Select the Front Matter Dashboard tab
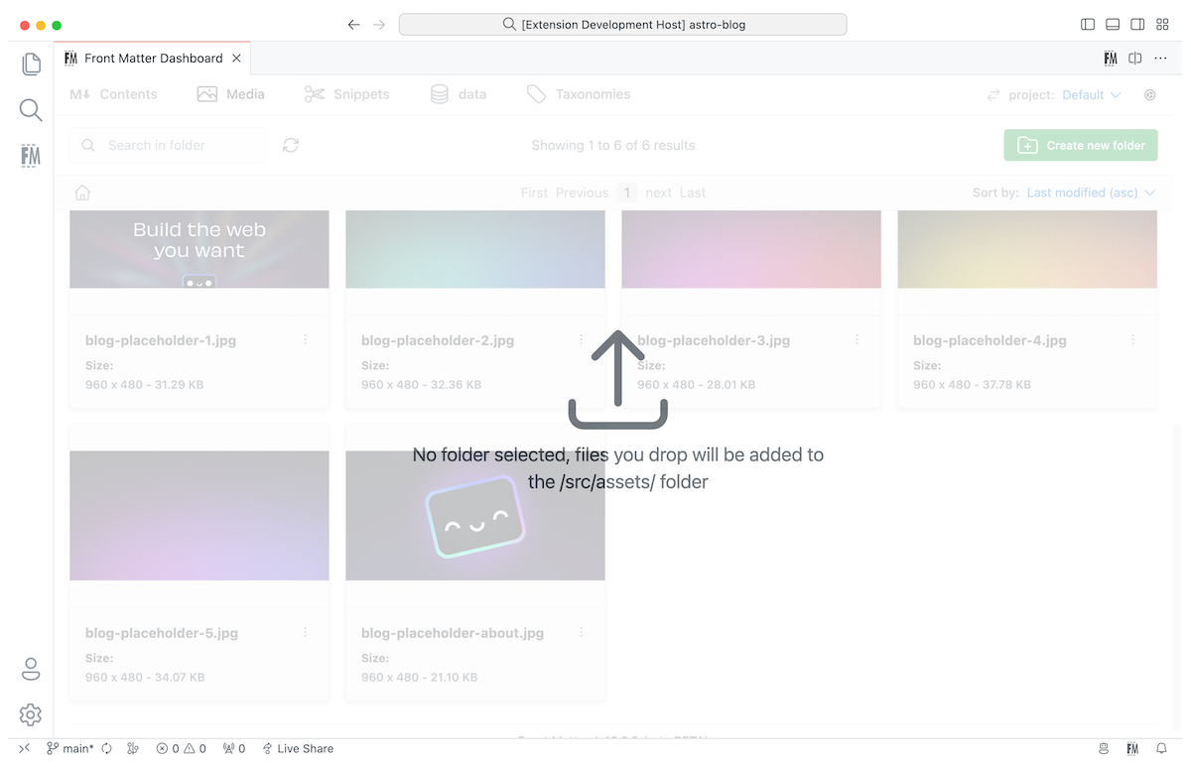Screen dimensions: 1191x767 coord(154,58)
